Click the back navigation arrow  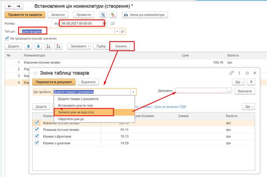point(9,6)
